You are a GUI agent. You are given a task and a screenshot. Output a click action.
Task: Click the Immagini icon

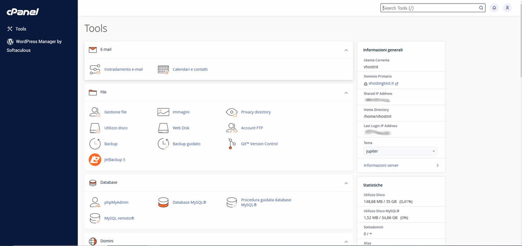[163, 112]
